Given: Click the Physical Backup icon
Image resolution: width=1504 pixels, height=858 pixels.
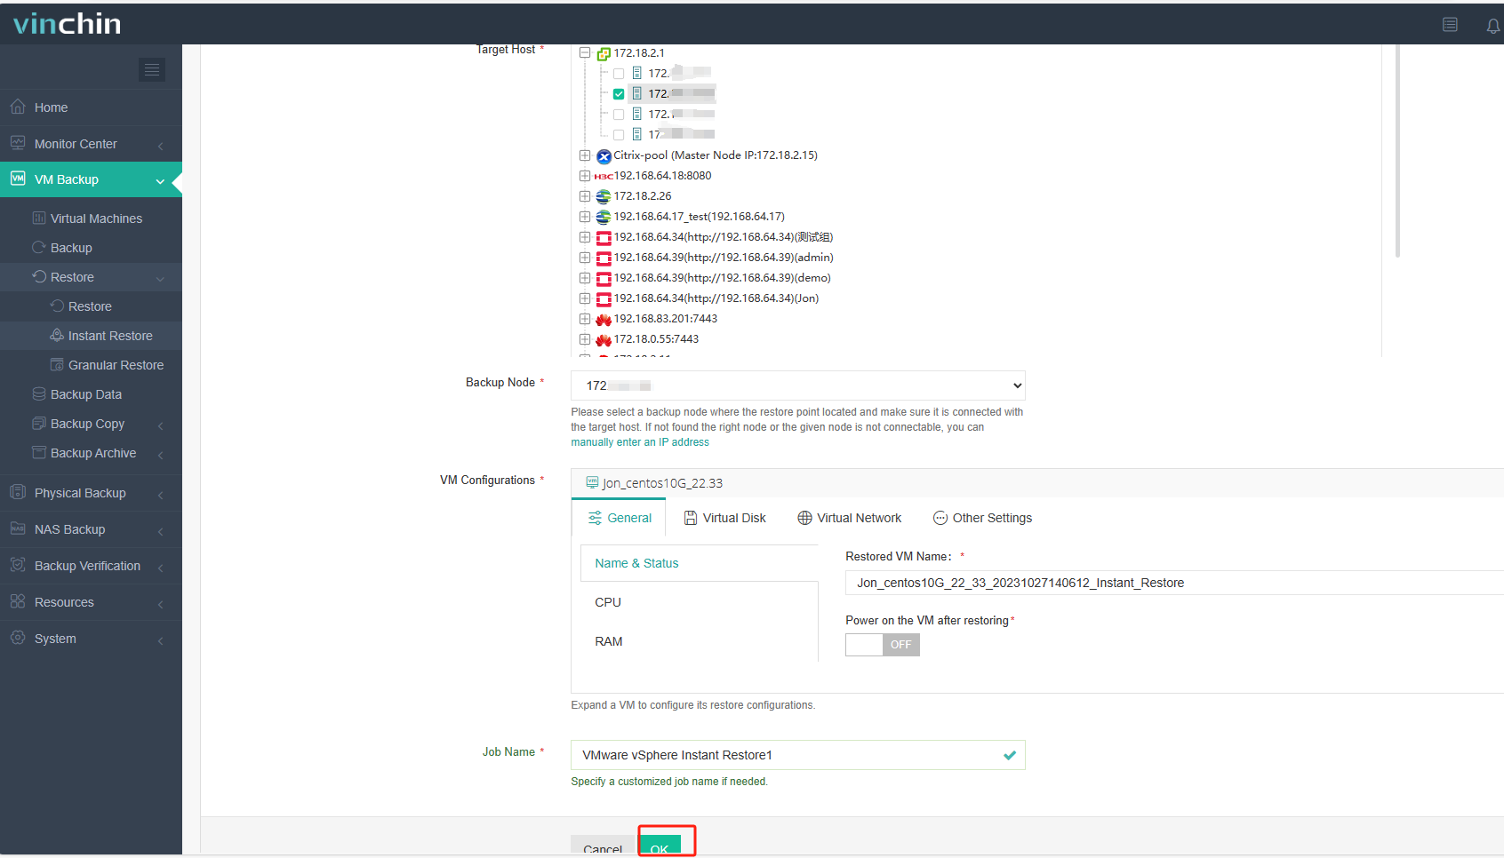Looking at the screenshot, I should click(18, 492).
